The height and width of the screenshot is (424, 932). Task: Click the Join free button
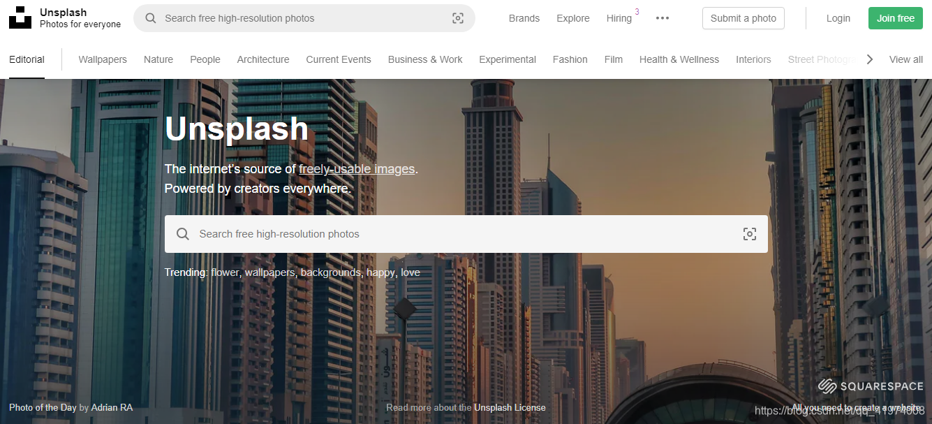896,18
